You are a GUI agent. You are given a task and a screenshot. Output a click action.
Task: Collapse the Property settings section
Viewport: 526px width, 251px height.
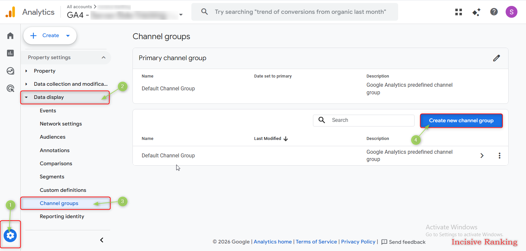pos(104,57)
